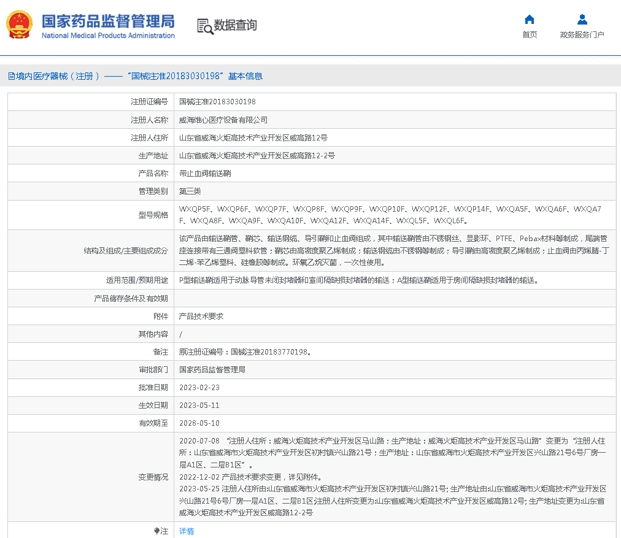This screenshot has height=538, width=621.
Task: Click the 型号规格 row label
Action: tap(153, 215)
